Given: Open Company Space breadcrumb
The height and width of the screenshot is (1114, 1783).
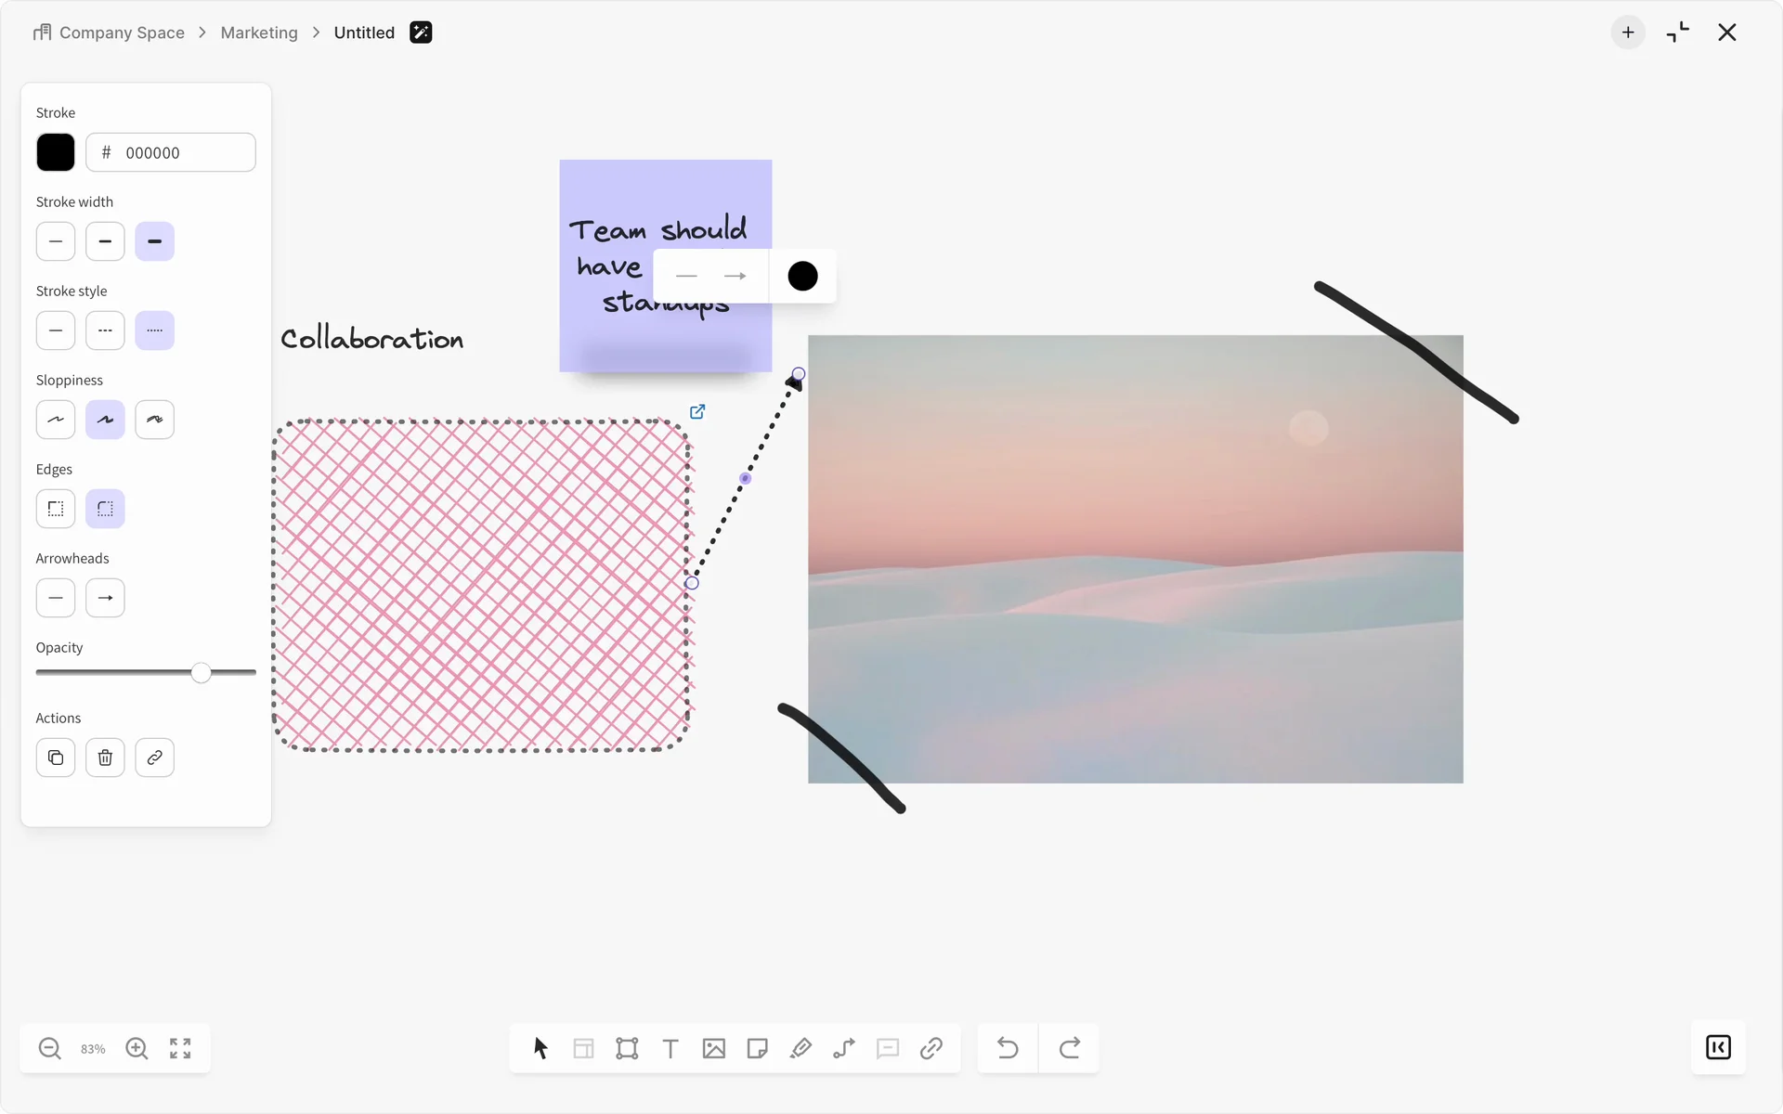Looking at the screenshot, I should point(122,32).
